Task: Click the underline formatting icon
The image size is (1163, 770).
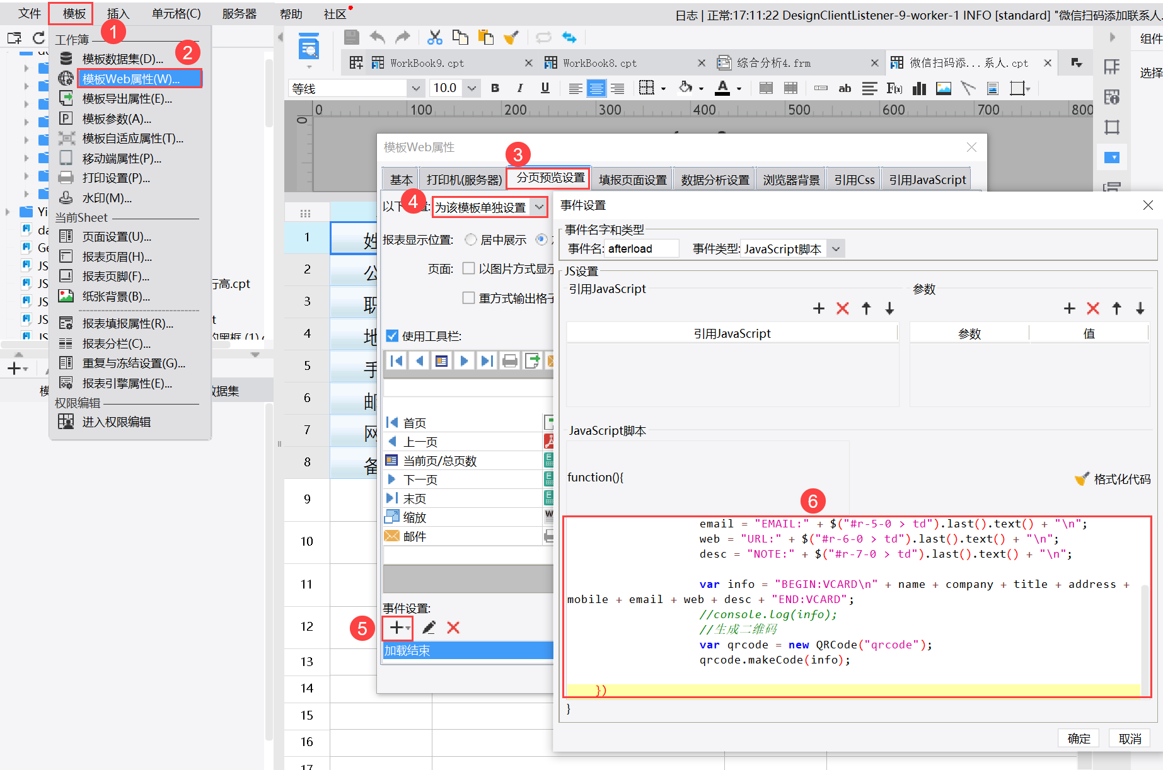Action: (x=545, y=88)
